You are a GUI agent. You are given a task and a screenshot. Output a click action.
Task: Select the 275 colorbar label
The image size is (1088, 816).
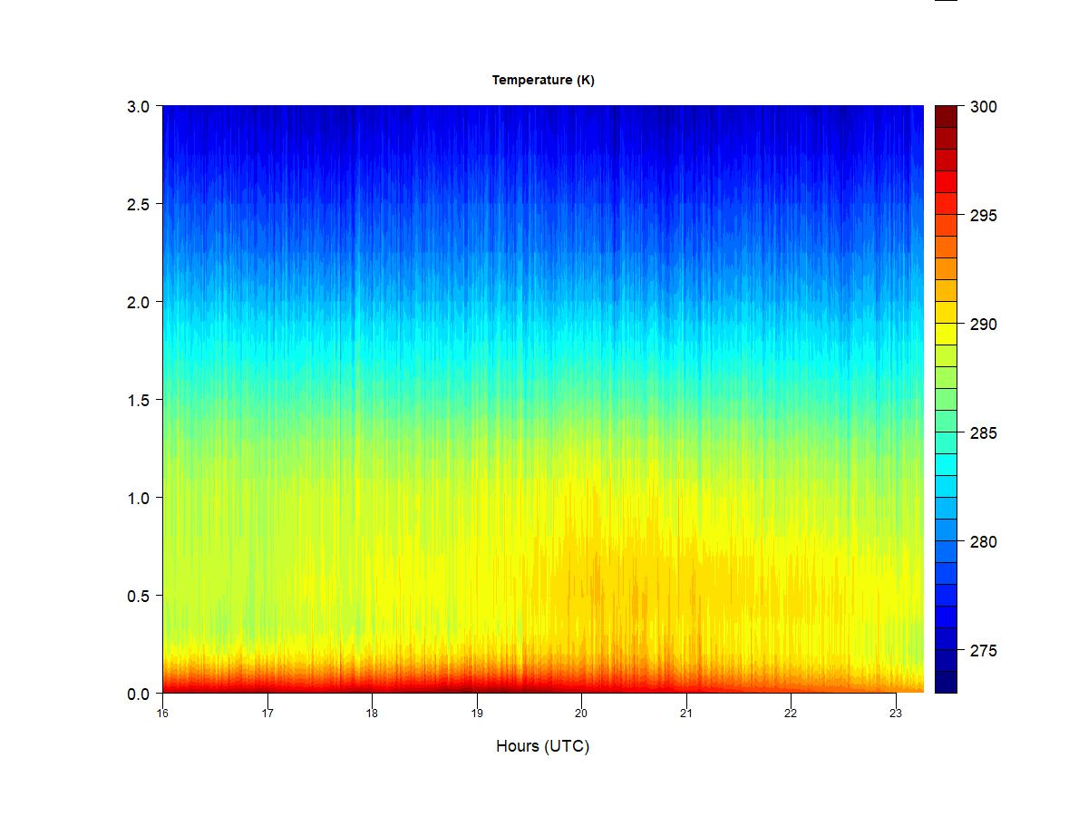click(x=983, y=651)
